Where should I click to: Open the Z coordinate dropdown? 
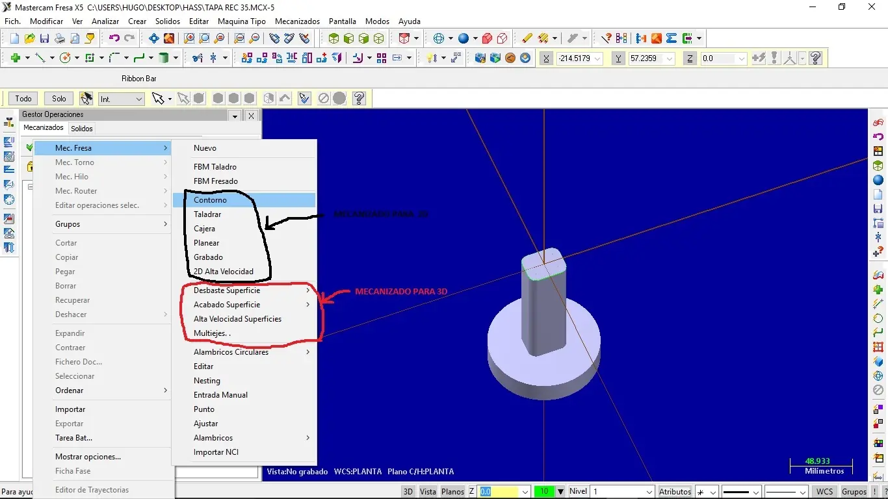pyautogui.click(x=741, y=58)
